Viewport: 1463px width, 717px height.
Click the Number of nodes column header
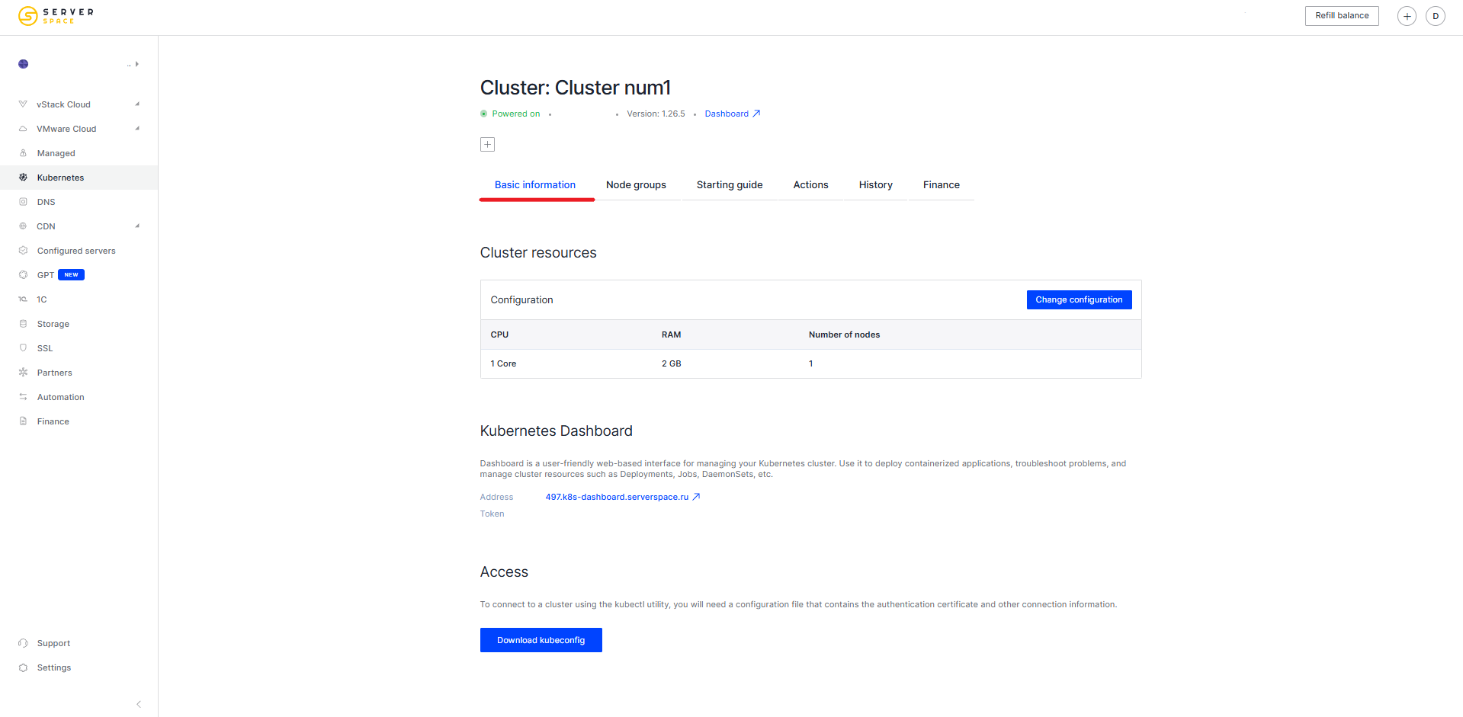[x=845, y=334]
